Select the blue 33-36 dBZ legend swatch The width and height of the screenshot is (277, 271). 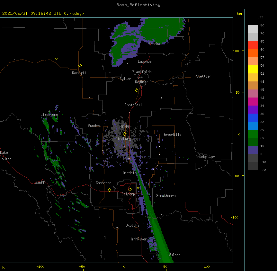253,117
